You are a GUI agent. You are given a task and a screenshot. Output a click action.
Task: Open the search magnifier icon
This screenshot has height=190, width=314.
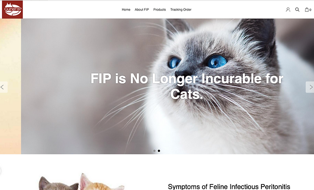(x=297, y=9)
